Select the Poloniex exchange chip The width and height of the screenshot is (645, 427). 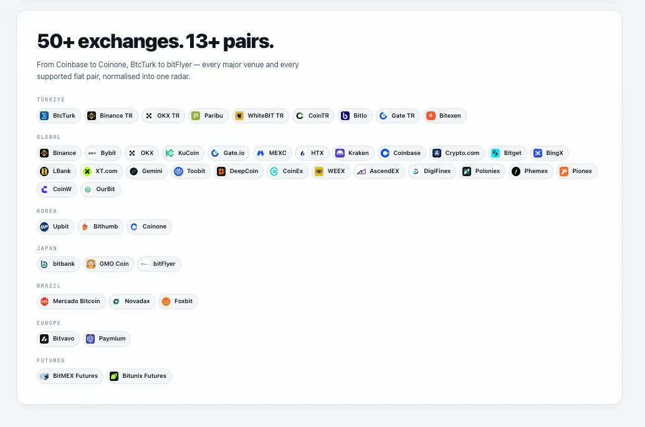(482, 171)
